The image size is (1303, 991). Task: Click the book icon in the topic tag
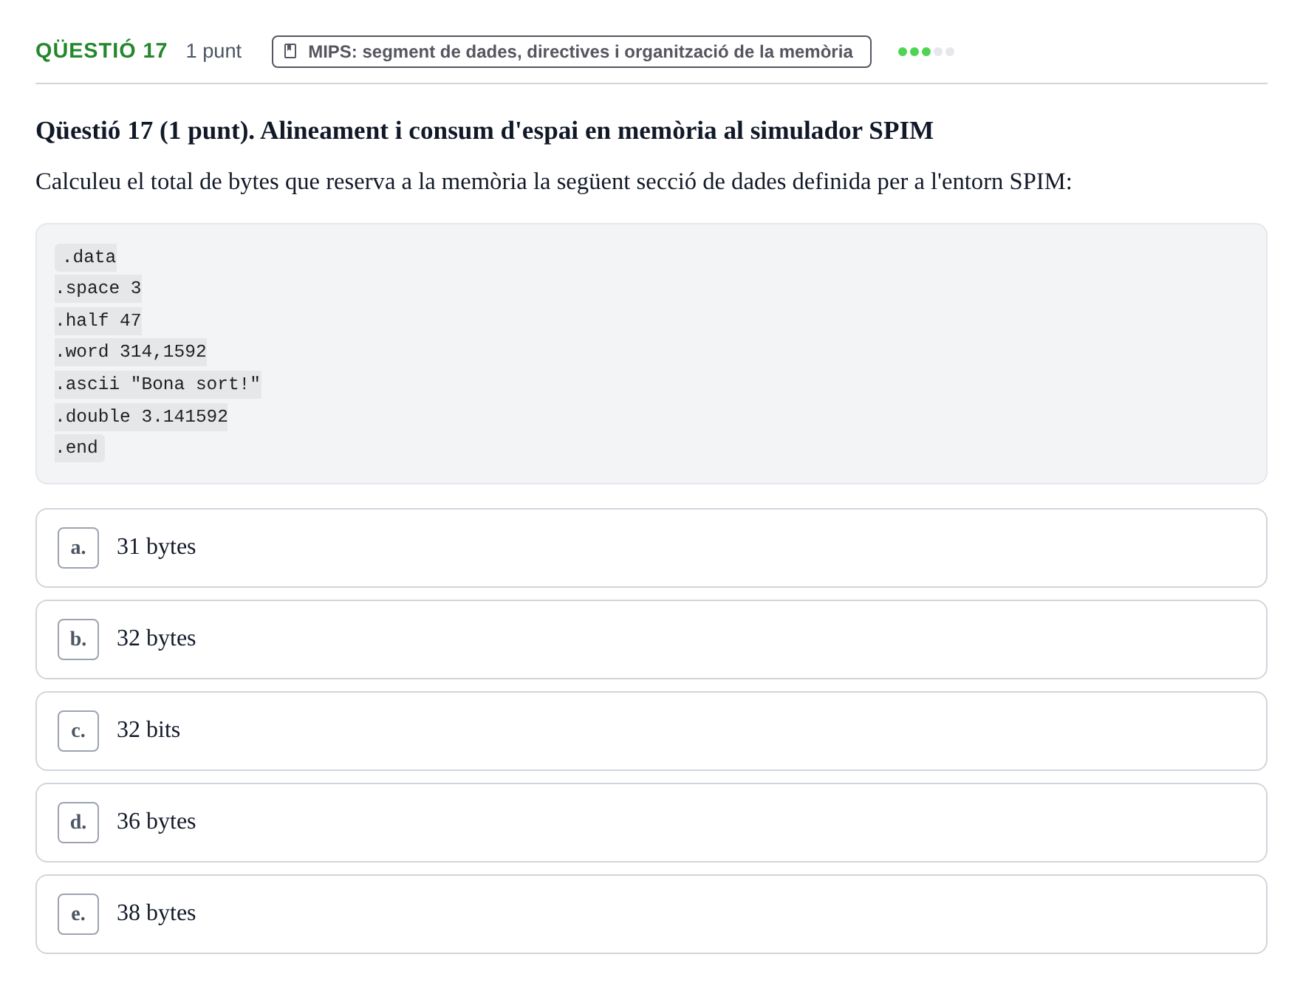click(291, 51)
